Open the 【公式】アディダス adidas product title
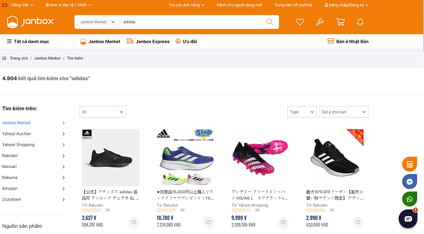The image size is (424, 234). coord(111,195)
